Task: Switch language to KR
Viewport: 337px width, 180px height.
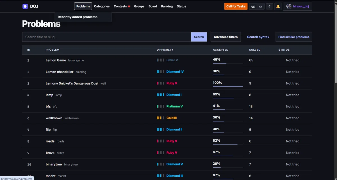Action: coord(260,6)
